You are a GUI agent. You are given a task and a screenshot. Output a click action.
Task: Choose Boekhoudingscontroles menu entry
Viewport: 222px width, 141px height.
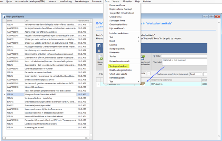click(120, 70)
